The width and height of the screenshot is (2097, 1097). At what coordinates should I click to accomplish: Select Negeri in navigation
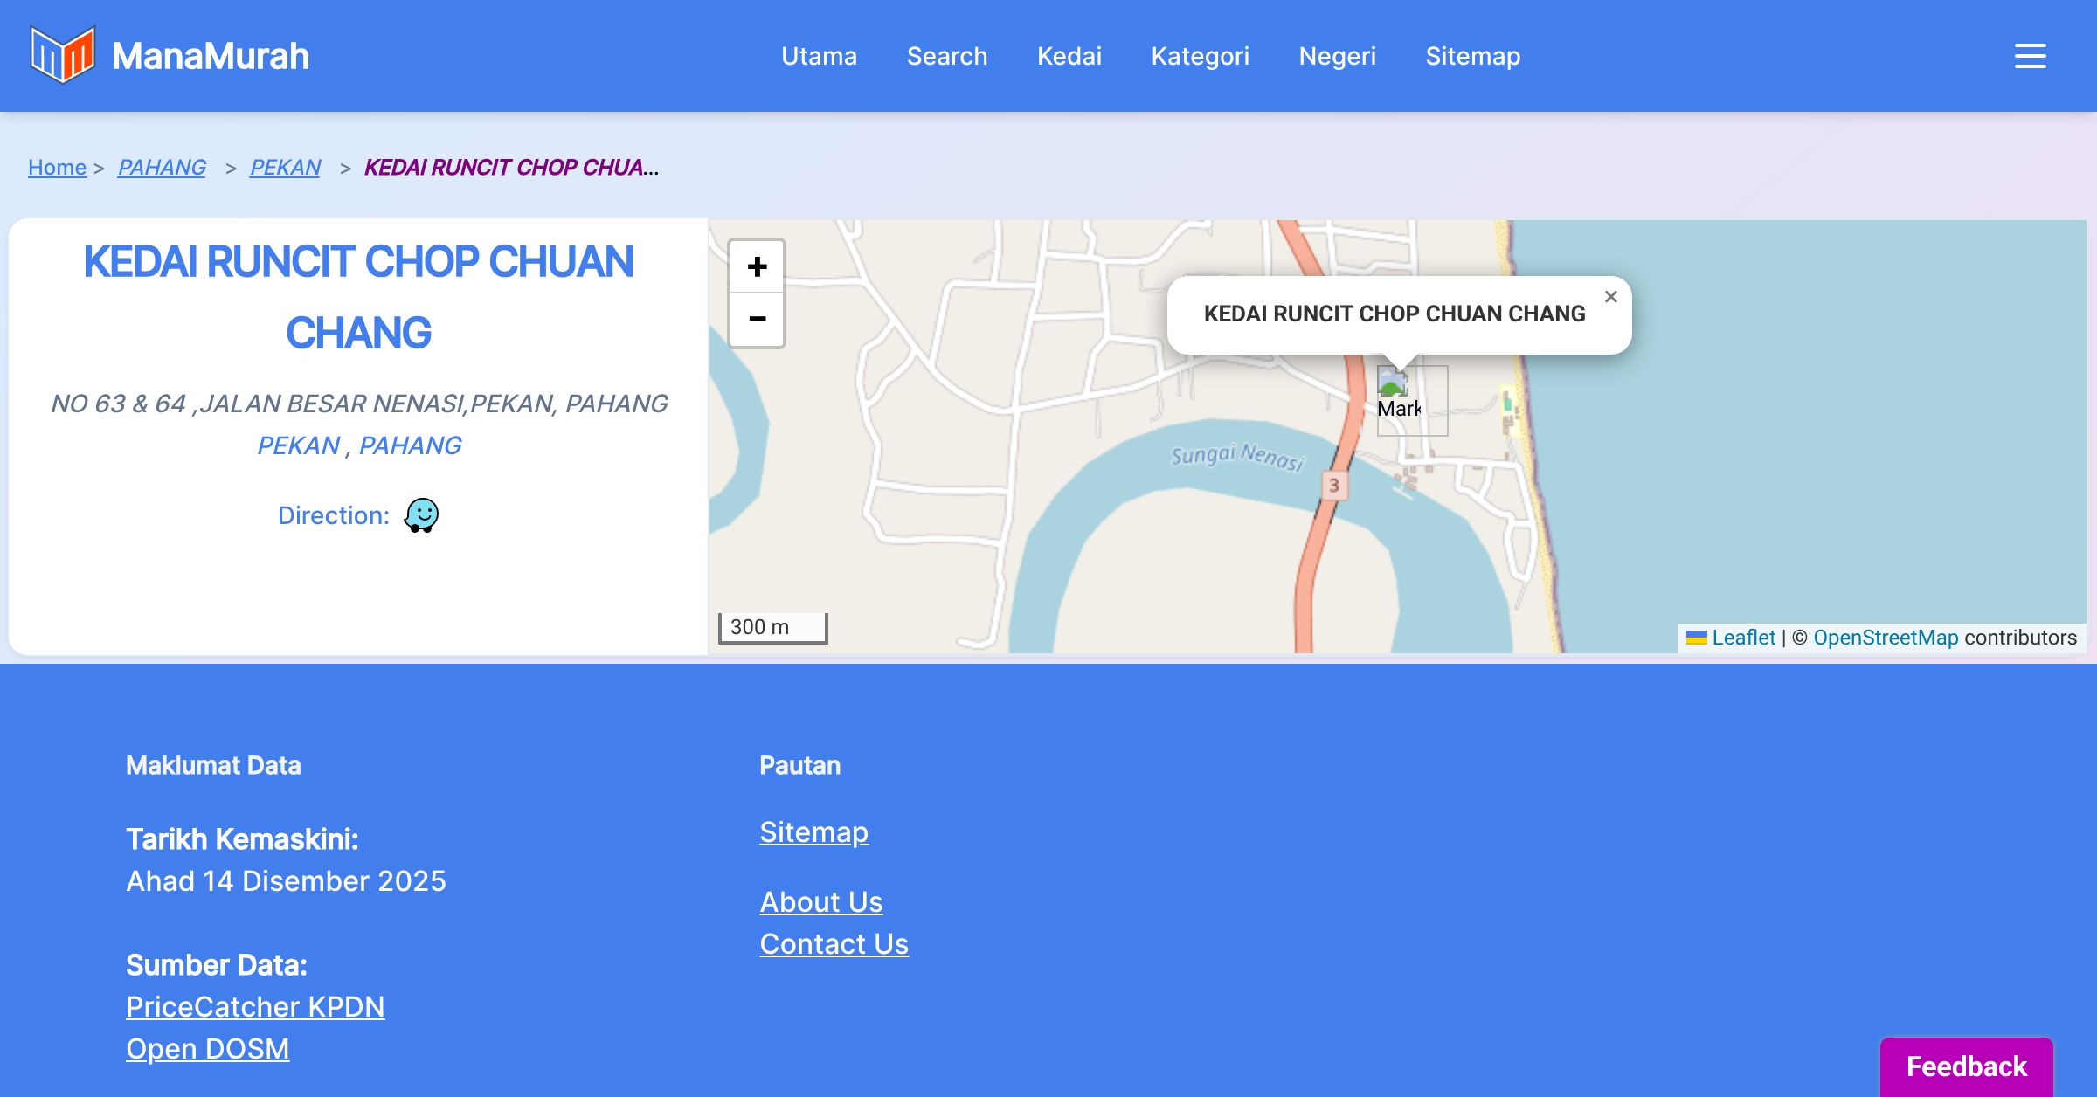(x=1337, y=56)
